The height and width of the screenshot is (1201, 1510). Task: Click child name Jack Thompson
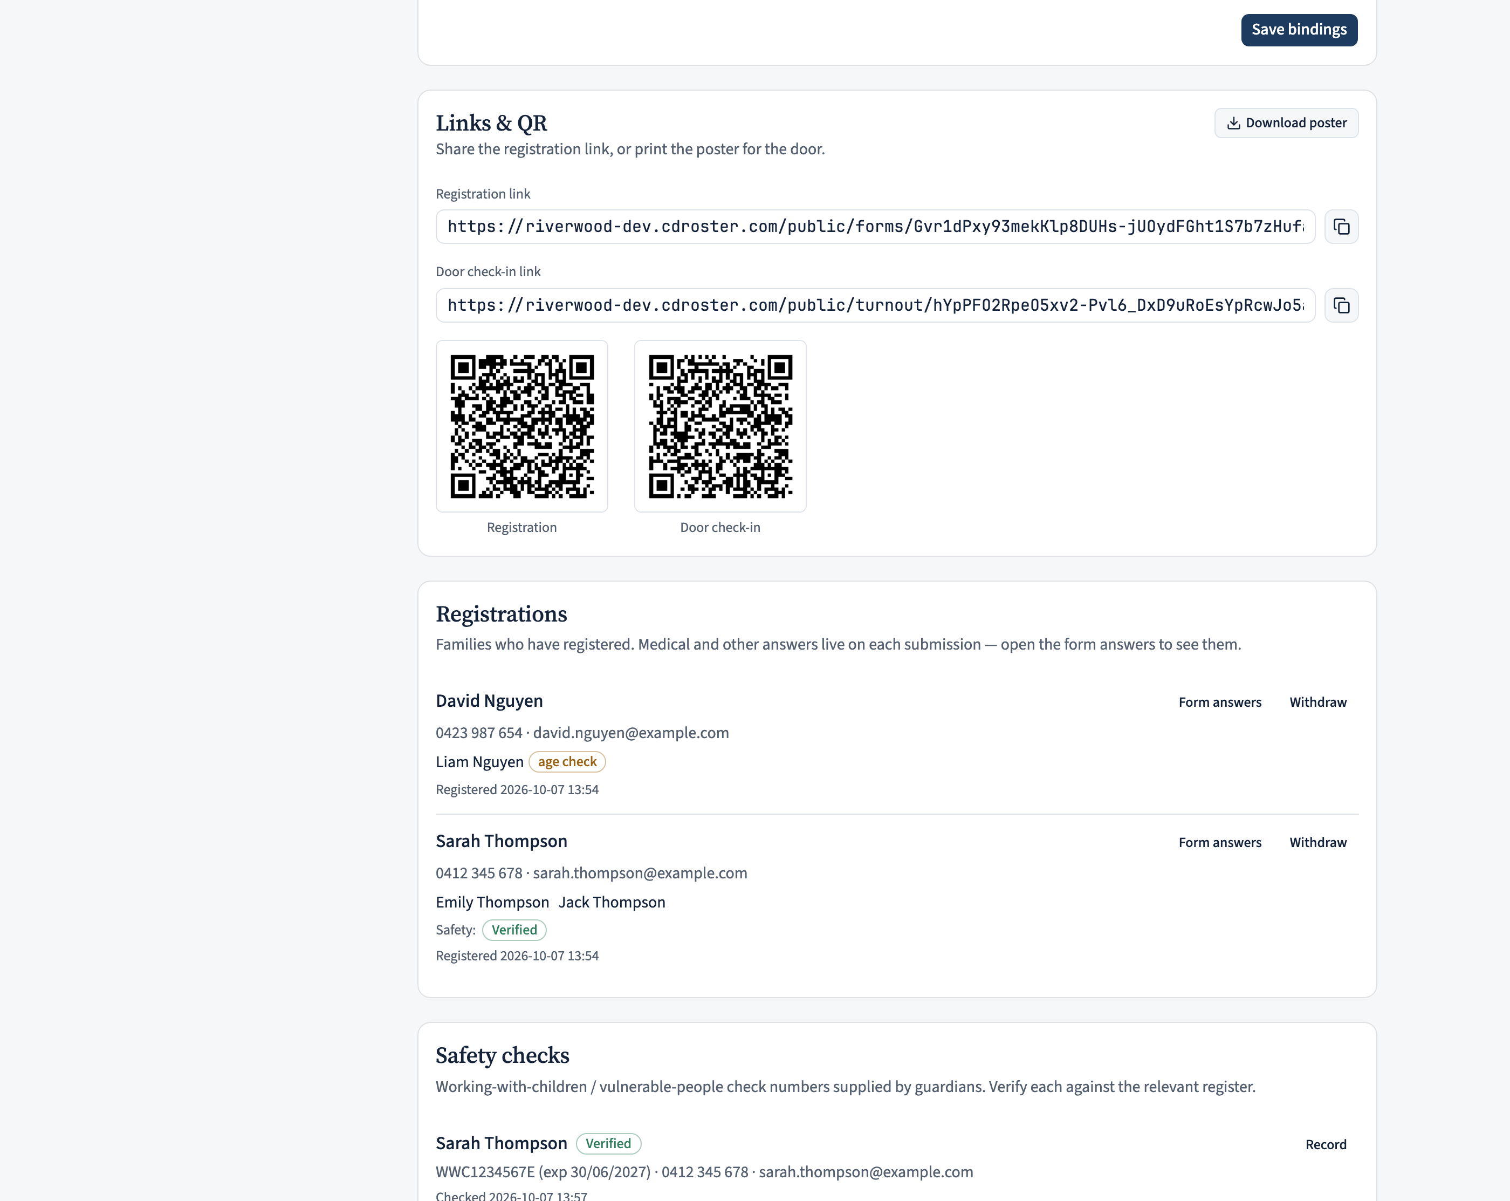[x=612, y=902]
